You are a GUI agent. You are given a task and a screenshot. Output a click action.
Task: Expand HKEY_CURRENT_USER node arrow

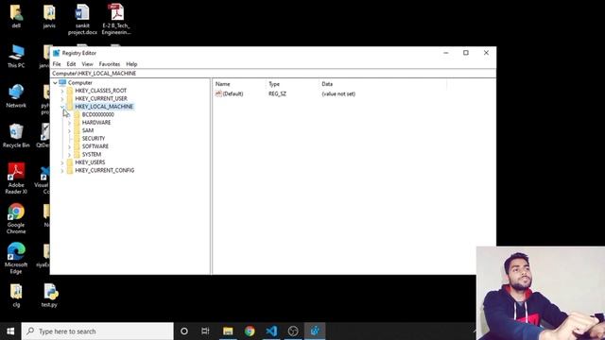62,99
